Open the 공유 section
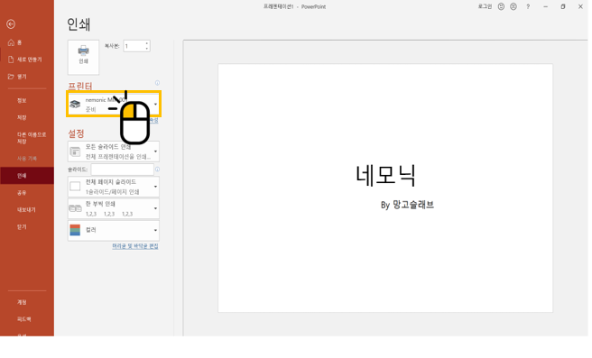This screenshot has width=592, height=358. pyautogui.click(x=22, y=192)
